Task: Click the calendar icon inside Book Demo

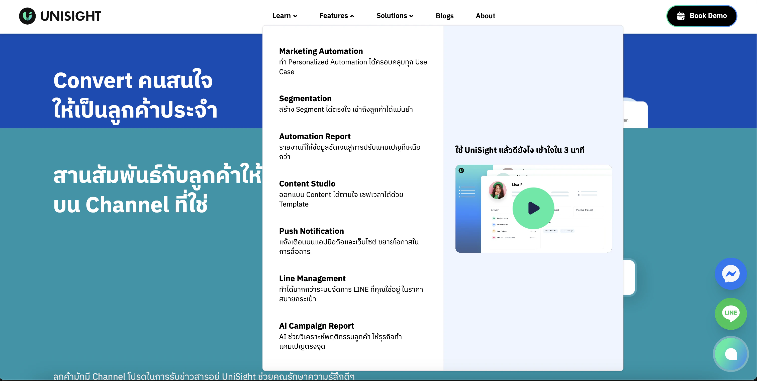Action: coord(681,16)
